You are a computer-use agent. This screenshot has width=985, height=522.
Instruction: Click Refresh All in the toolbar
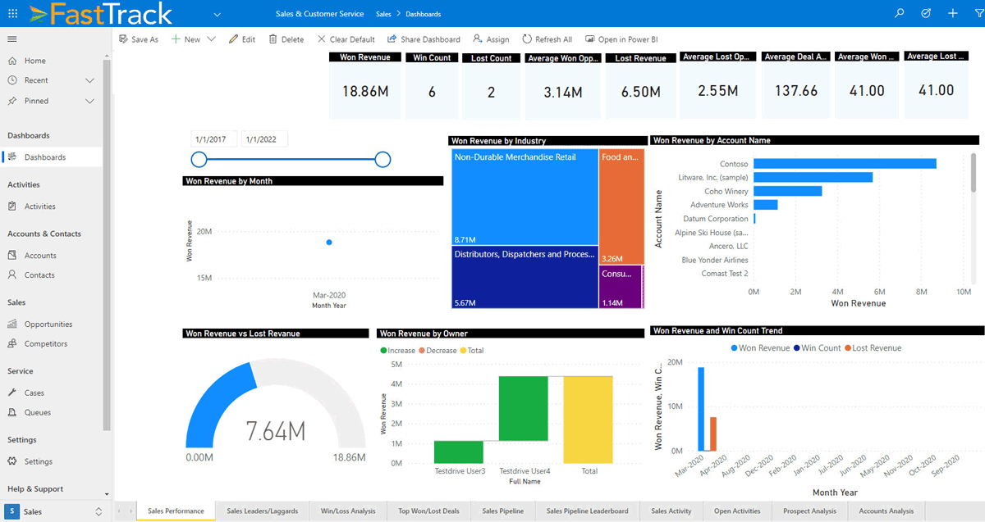tap(547, 39)
